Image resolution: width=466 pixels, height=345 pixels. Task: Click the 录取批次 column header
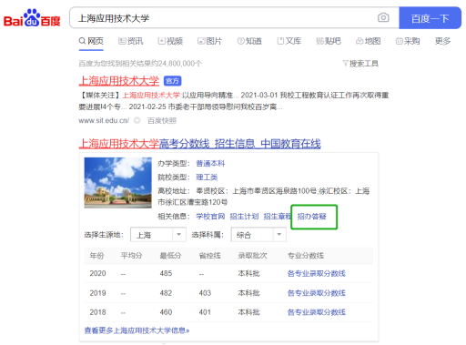pos(252,256)
